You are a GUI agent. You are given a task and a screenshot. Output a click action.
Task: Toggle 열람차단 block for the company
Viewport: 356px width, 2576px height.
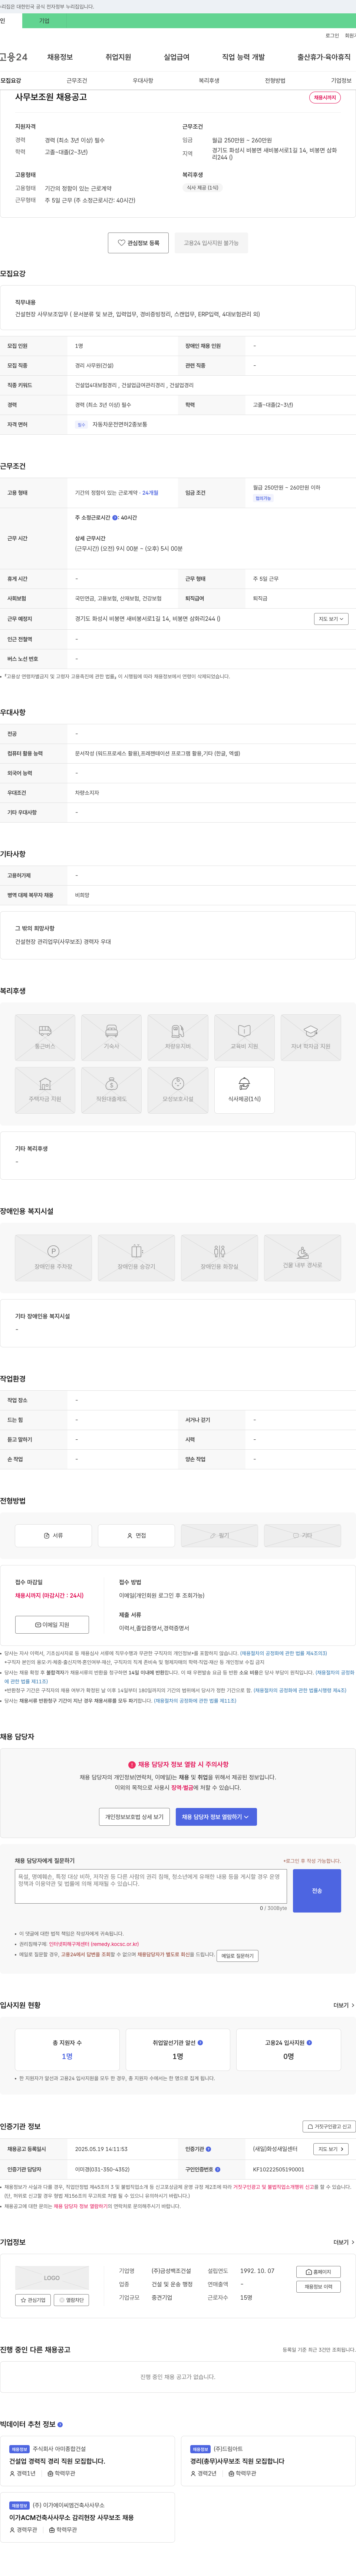click(x=71, y=2300)
